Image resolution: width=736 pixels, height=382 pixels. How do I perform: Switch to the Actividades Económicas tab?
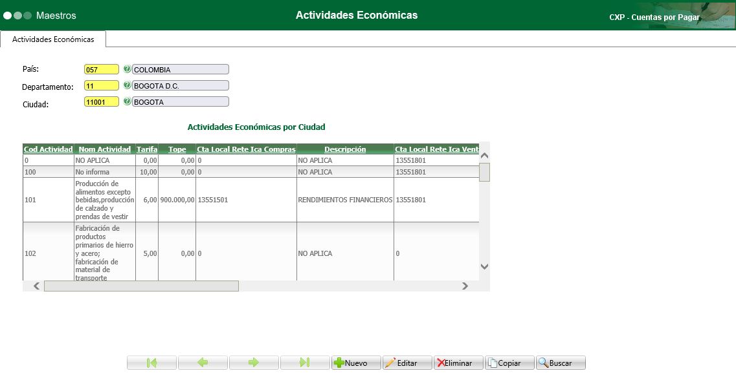coord(52,39)
